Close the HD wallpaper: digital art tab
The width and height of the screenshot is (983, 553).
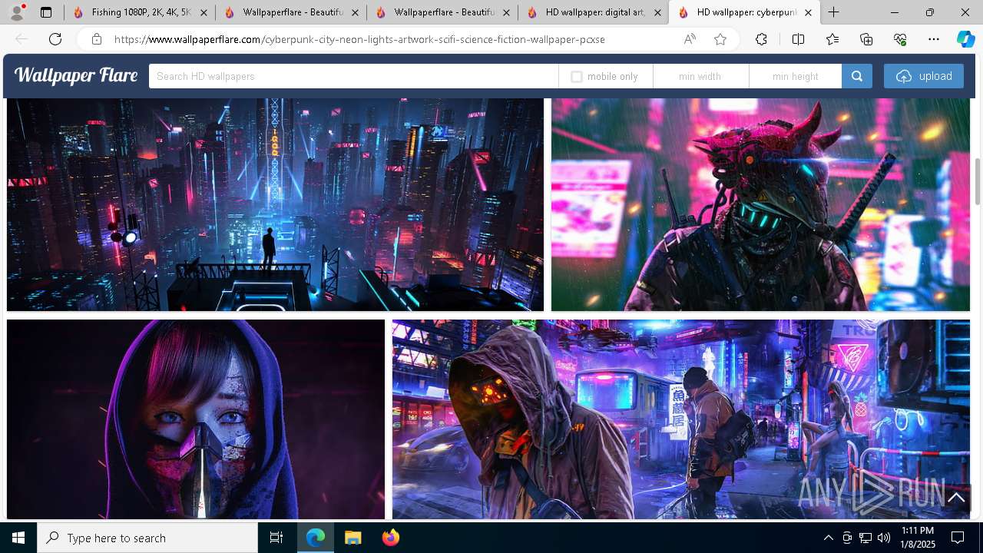click(657, 12)
